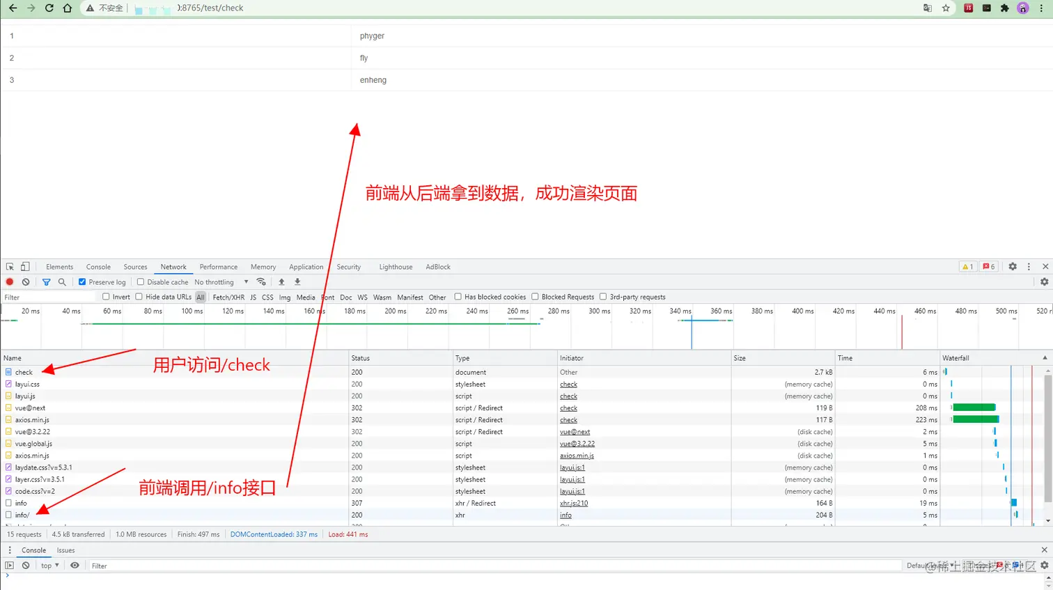
Task: Click the vertical scrollbar of request list
Action: point(1048,439)
